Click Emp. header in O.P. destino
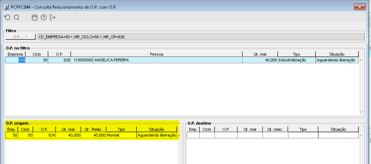Image resolution: width=371 pixels, height=164 pixels. 193,129
